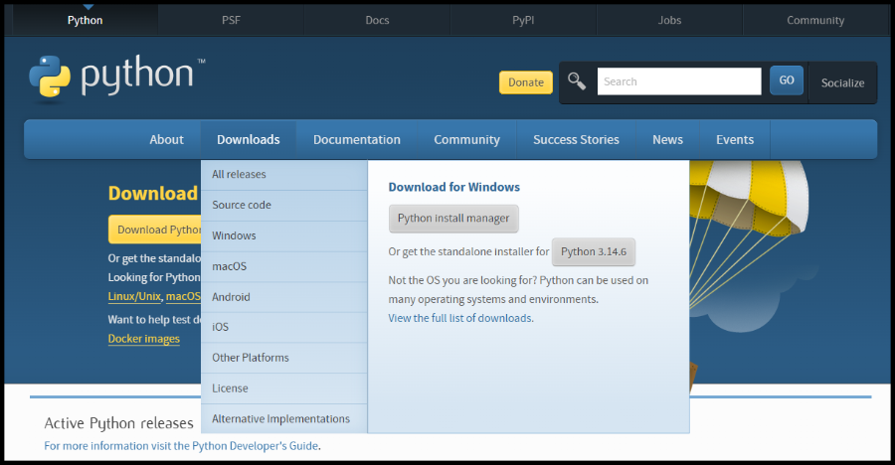Follow the Docker images link

pos(144,339)
